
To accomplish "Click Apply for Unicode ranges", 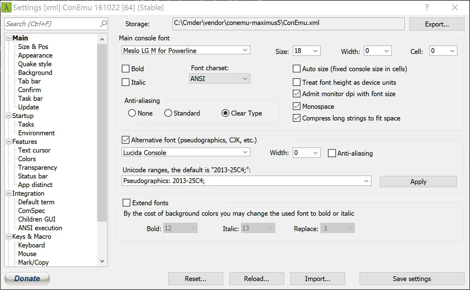I will point(418,182).
